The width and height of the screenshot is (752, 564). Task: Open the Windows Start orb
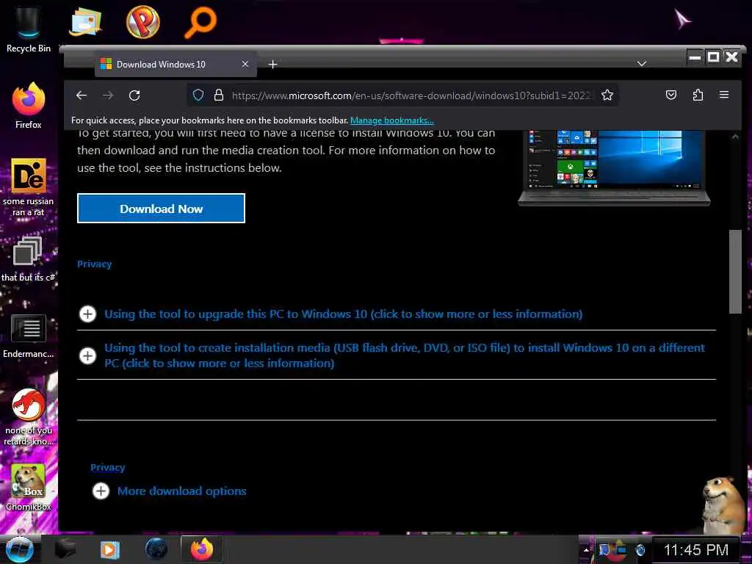coord(19,549)
